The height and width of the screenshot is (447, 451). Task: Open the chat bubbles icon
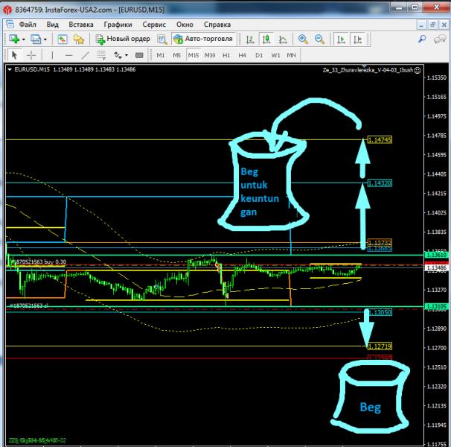coord(440,39)
